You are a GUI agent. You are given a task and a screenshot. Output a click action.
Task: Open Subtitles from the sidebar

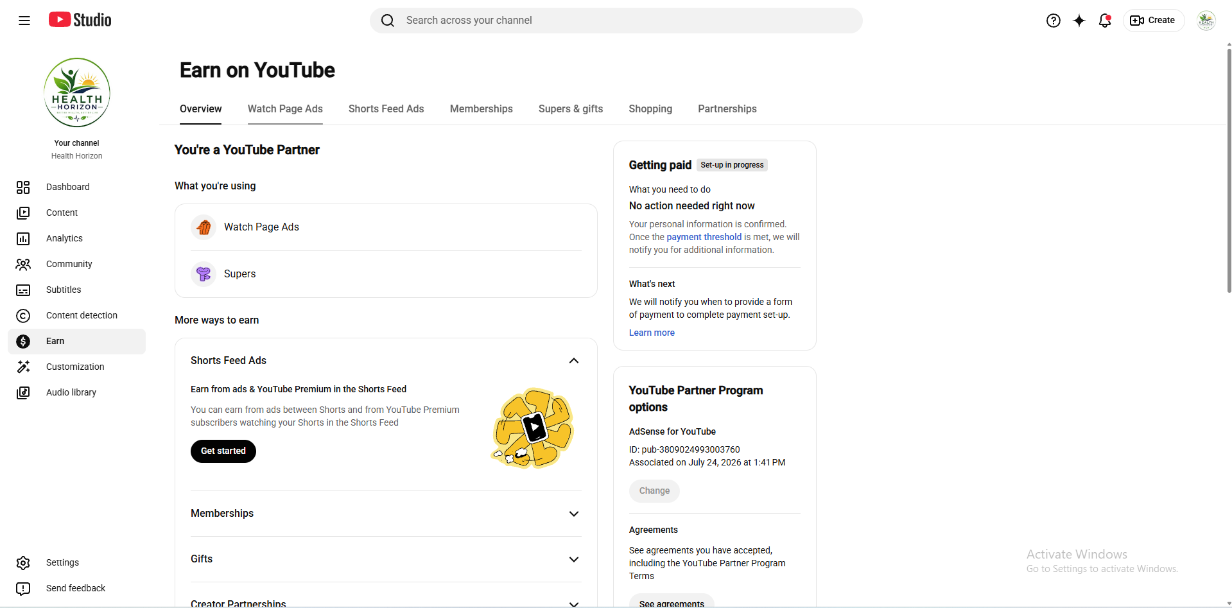[x=77, y=290]
